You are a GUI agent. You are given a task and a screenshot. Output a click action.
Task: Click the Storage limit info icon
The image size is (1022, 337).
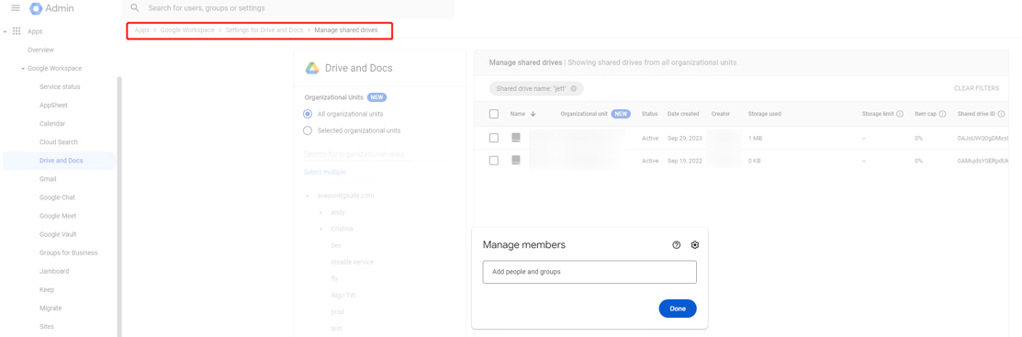[900, 114]
